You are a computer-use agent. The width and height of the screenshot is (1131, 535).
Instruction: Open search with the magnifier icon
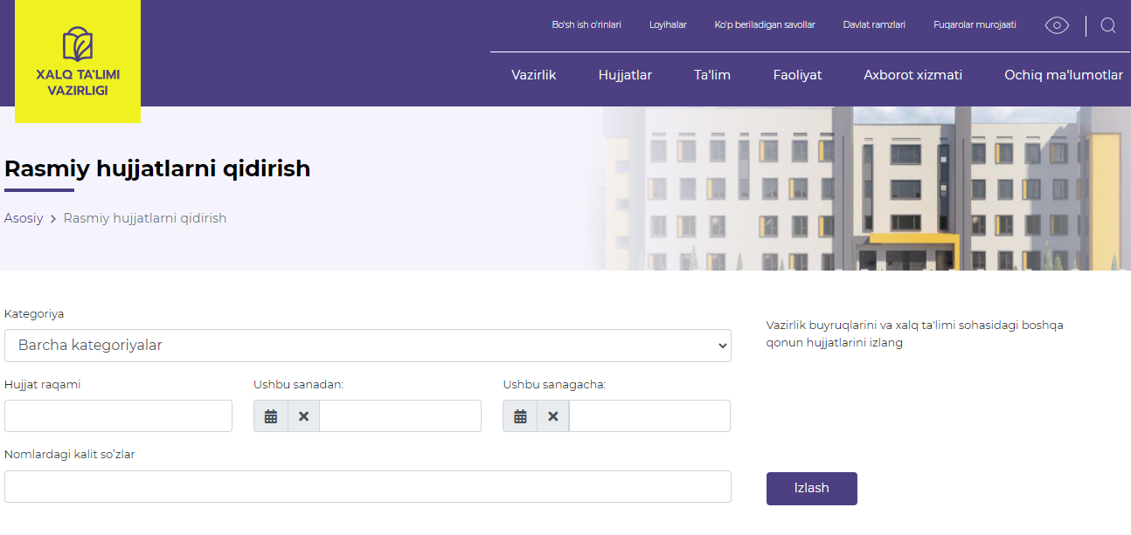[1107, 25]
